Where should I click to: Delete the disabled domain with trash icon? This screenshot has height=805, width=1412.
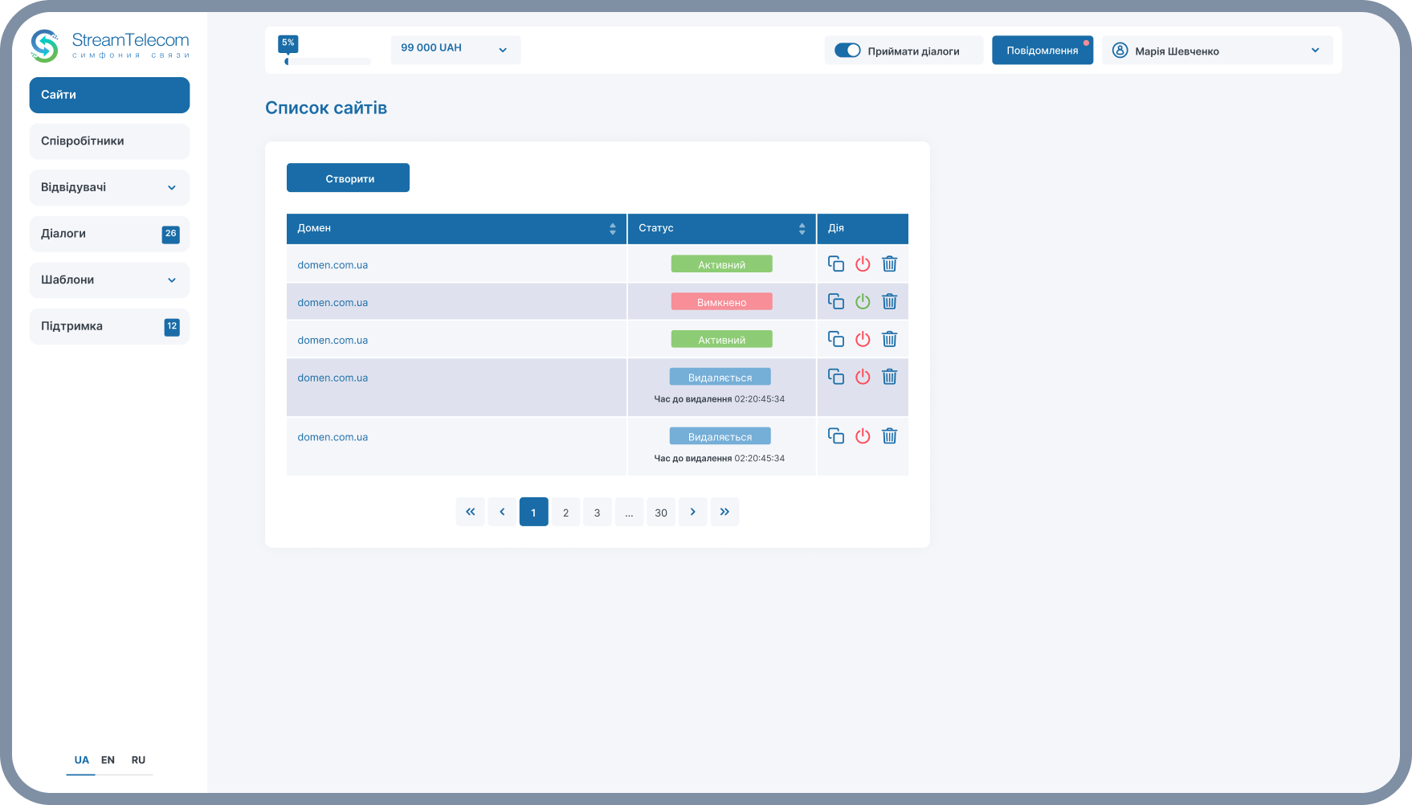click(x=889, y=302)
